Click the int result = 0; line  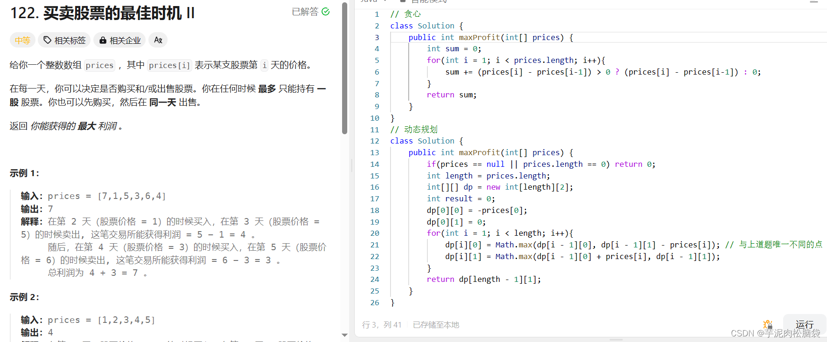[x=461, y=199]
